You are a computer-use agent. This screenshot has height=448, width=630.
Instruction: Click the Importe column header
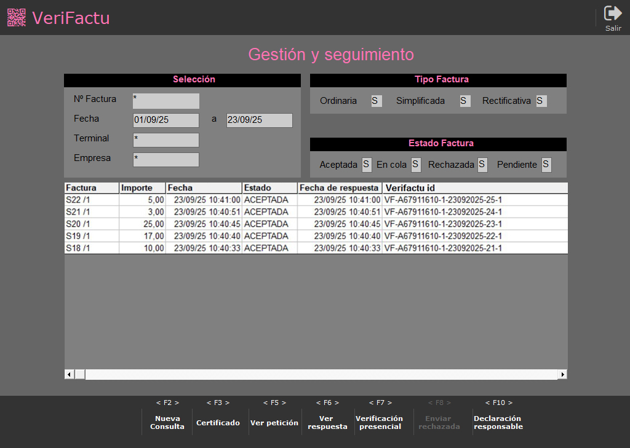click(x=143, y=188)
